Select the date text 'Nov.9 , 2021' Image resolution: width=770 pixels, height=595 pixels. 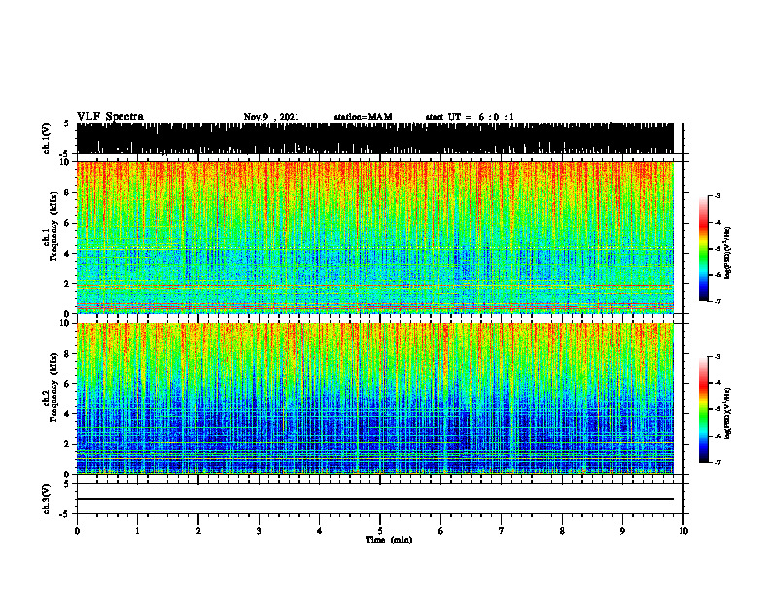(271, 117)
